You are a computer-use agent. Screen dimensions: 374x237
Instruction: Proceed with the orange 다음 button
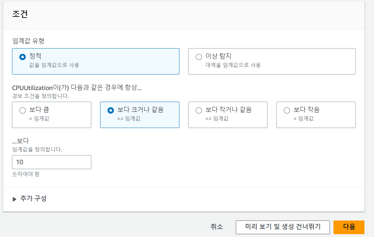pos(349,227)
